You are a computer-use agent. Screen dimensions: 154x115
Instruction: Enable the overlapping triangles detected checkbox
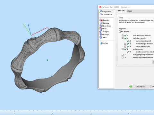[x=123, y=55]
